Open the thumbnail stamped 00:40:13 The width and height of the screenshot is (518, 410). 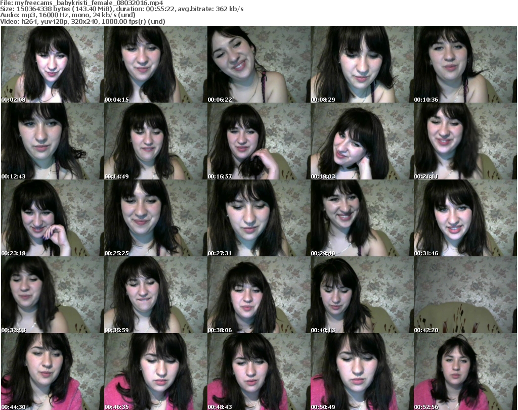[x=362, y=295]
